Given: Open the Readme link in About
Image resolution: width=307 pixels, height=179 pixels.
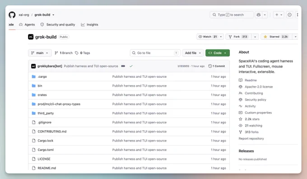Looking at the screenshot, I should coord(251,80).
